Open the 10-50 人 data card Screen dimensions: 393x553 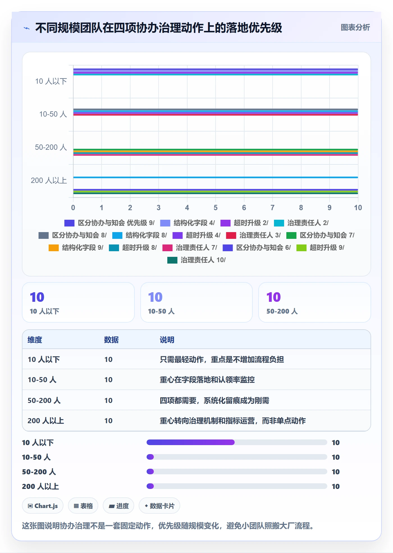click(196, 302)
